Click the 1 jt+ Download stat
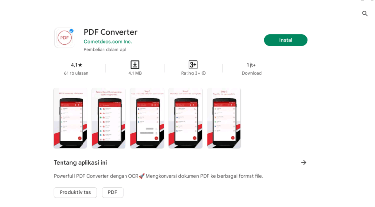 (251, 69)
